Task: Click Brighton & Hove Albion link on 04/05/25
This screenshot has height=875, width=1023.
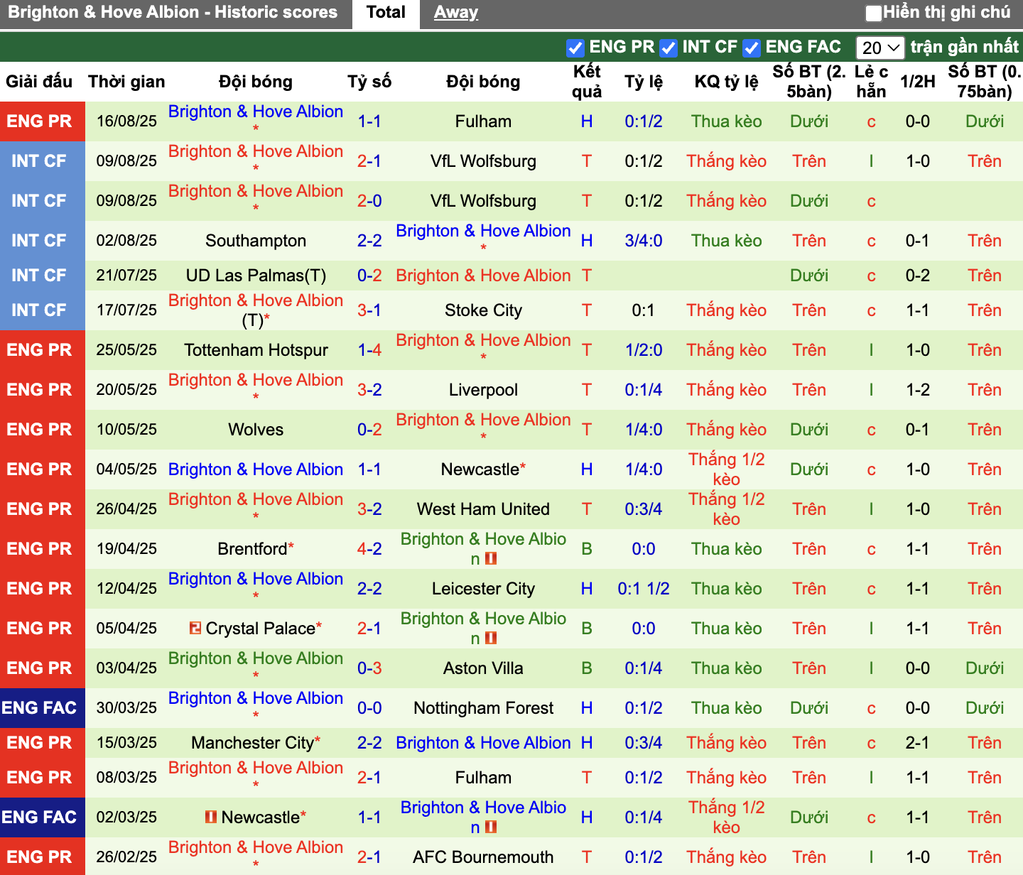Action: [256, 469]
